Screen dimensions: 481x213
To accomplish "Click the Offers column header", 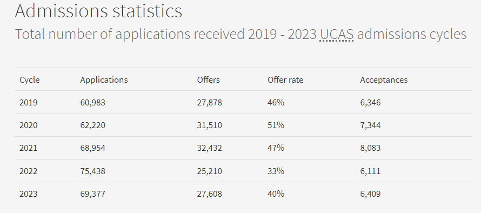I will [x=209, y=80].
